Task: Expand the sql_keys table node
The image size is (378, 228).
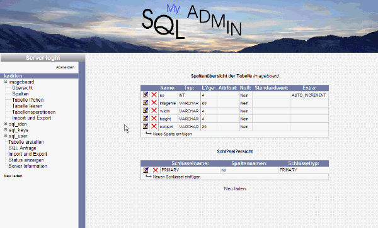Action: 6,130
